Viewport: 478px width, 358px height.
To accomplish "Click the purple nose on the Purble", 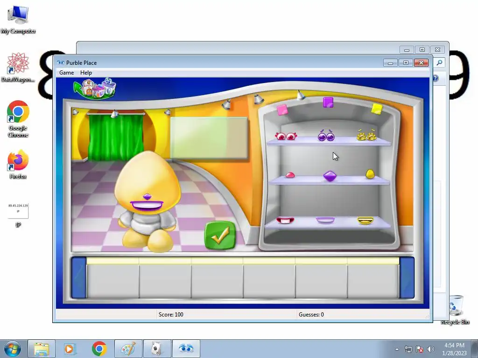I will pos(147,197).
